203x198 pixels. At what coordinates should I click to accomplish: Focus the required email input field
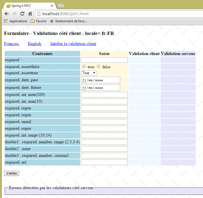(104, 122)
